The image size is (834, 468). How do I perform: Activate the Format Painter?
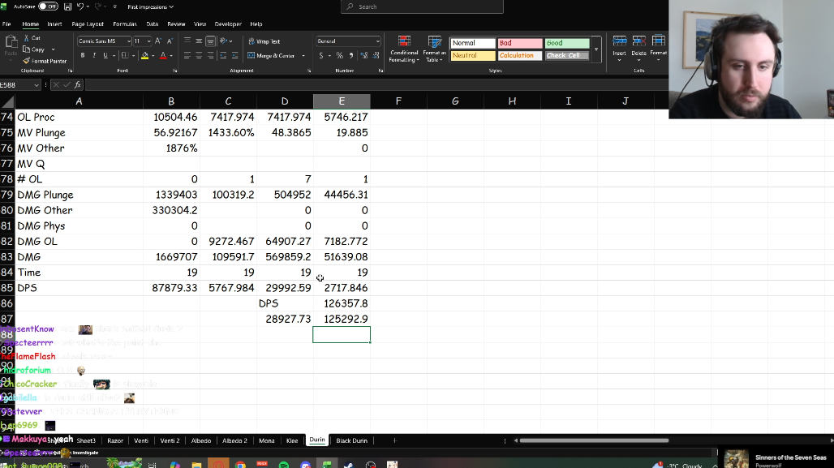45,61
